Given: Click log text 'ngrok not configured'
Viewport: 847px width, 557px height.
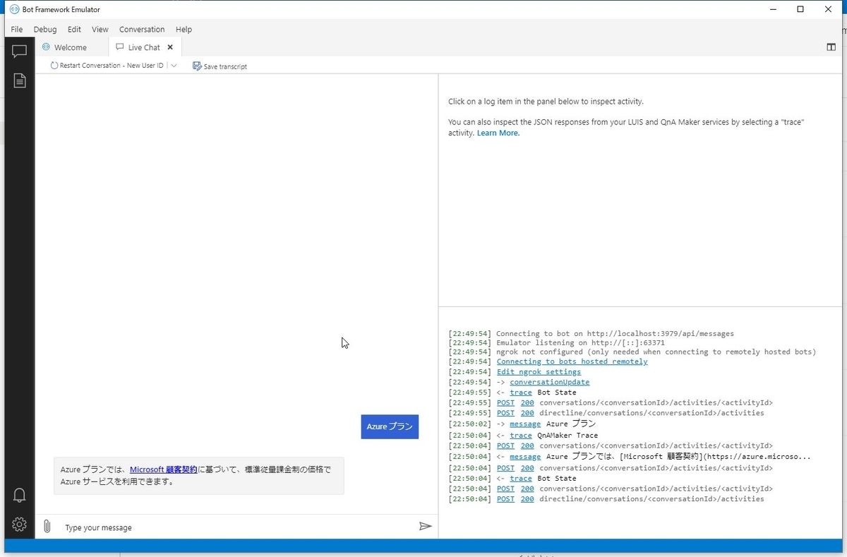Looking at the screenshot, I should (x=539, y=352).
